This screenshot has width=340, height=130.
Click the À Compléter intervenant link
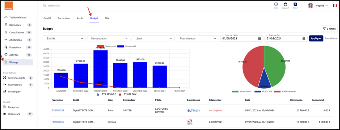point(216,110)
